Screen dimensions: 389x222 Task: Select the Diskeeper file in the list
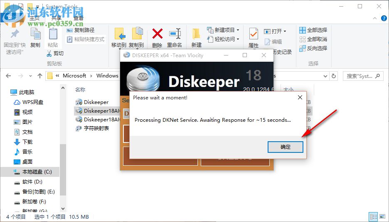click(x=92, y=102)
